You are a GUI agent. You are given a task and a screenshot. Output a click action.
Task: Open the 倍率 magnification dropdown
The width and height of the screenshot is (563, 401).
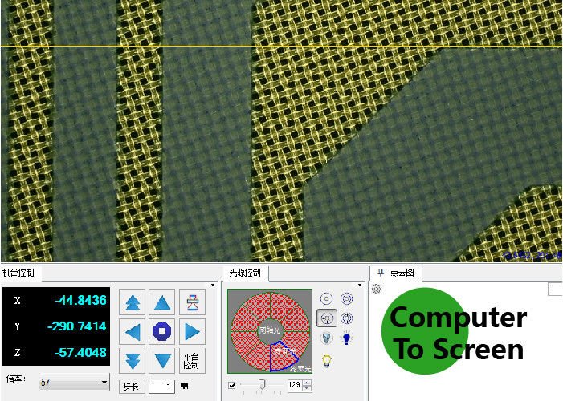(104, 383)
